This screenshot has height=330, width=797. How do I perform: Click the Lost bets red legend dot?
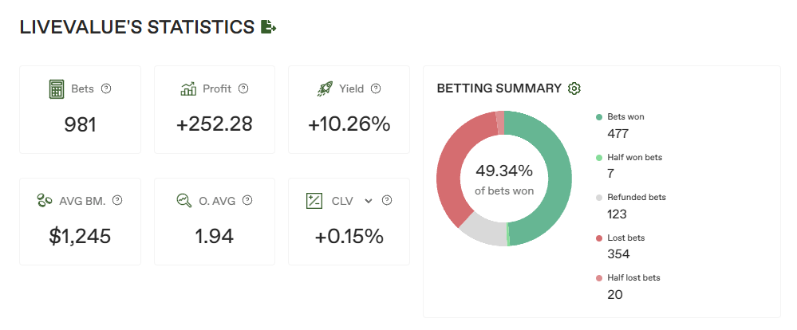[599, 238]
